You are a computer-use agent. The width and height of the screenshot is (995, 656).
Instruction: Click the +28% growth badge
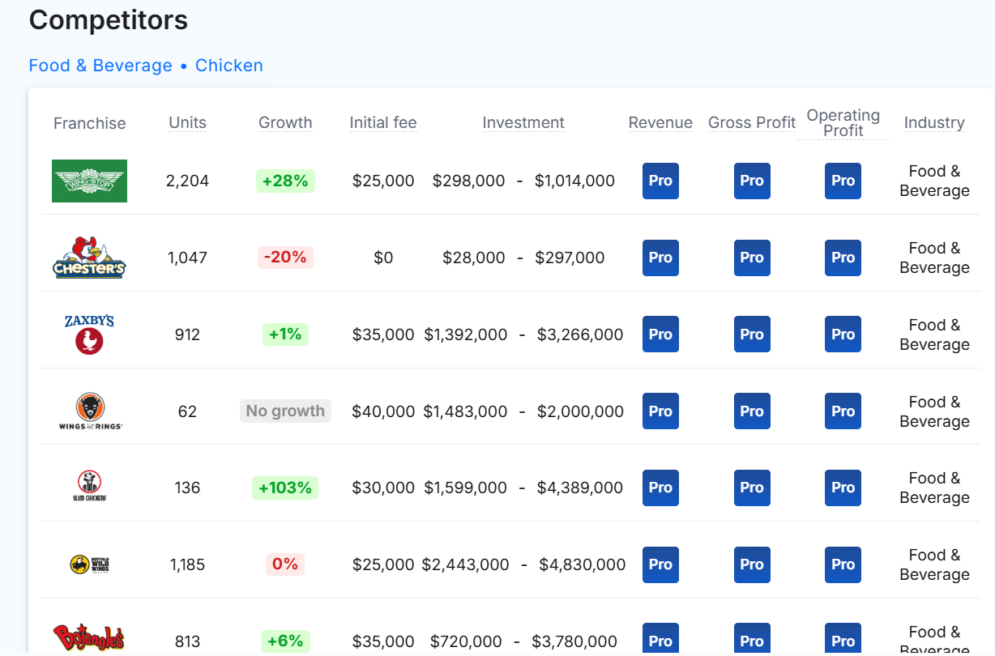tap(285, 181)
